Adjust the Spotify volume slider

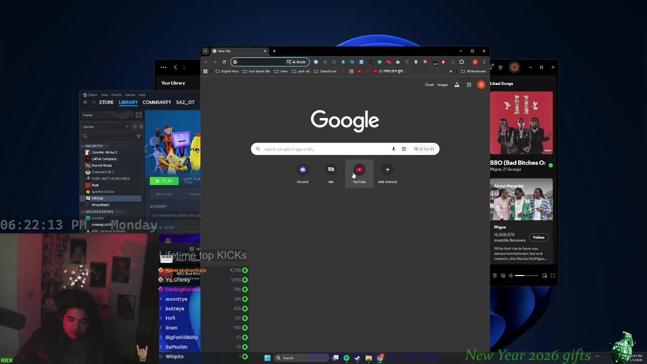(x=526, y=276)
